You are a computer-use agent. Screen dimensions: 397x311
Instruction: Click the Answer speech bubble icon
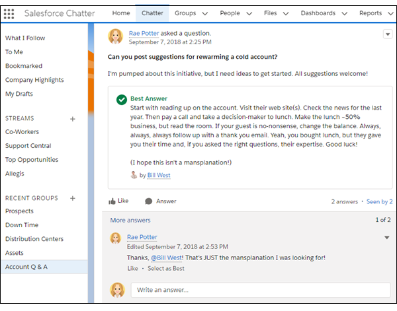click(149, 201)
